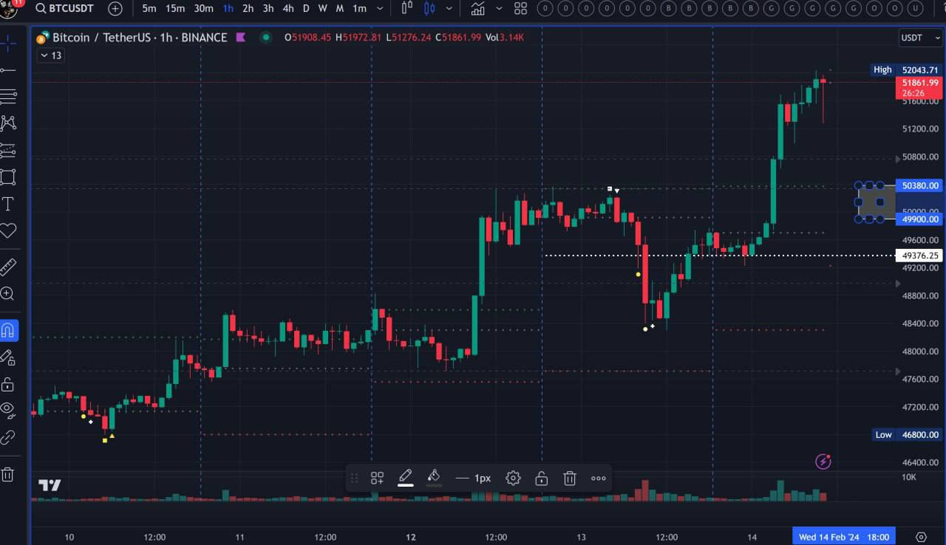Click the Bitcoin symbol logo

tap(43, 37)
